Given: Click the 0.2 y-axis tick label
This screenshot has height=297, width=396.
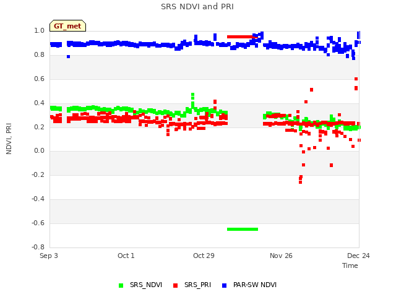Looking at the screenshot, I should tap(39, 127).
